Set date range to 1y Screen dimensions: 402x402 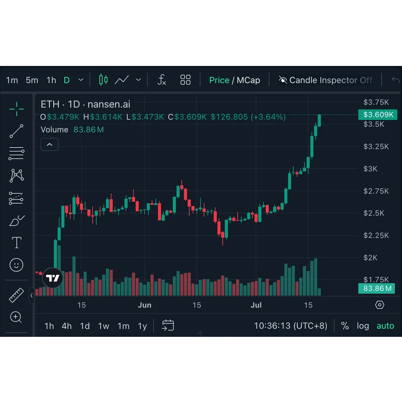click(x=142, y=326)
